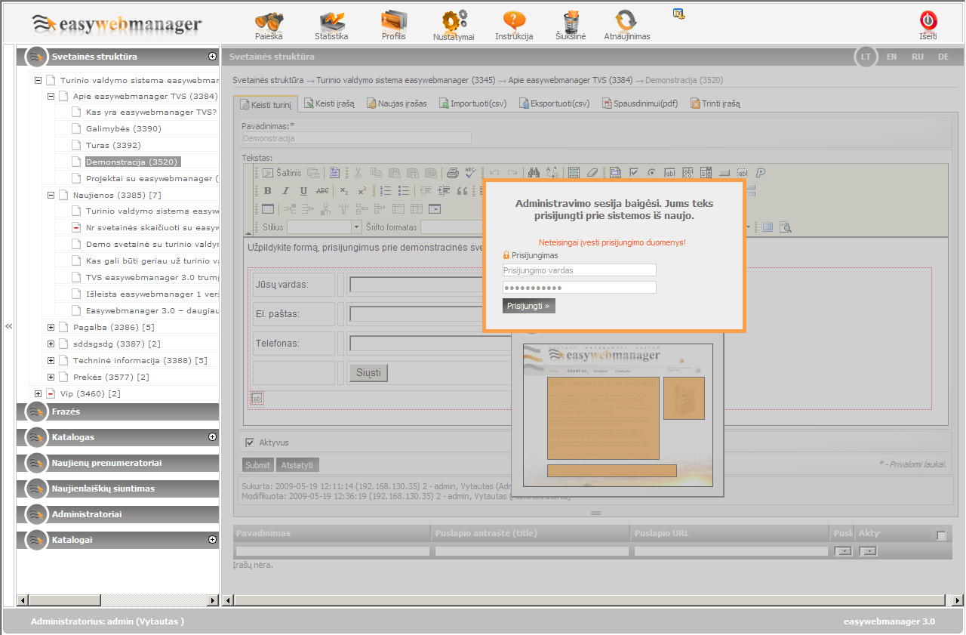Click the Underline formatting icon

pyautogui.click(x=303, y=191)
